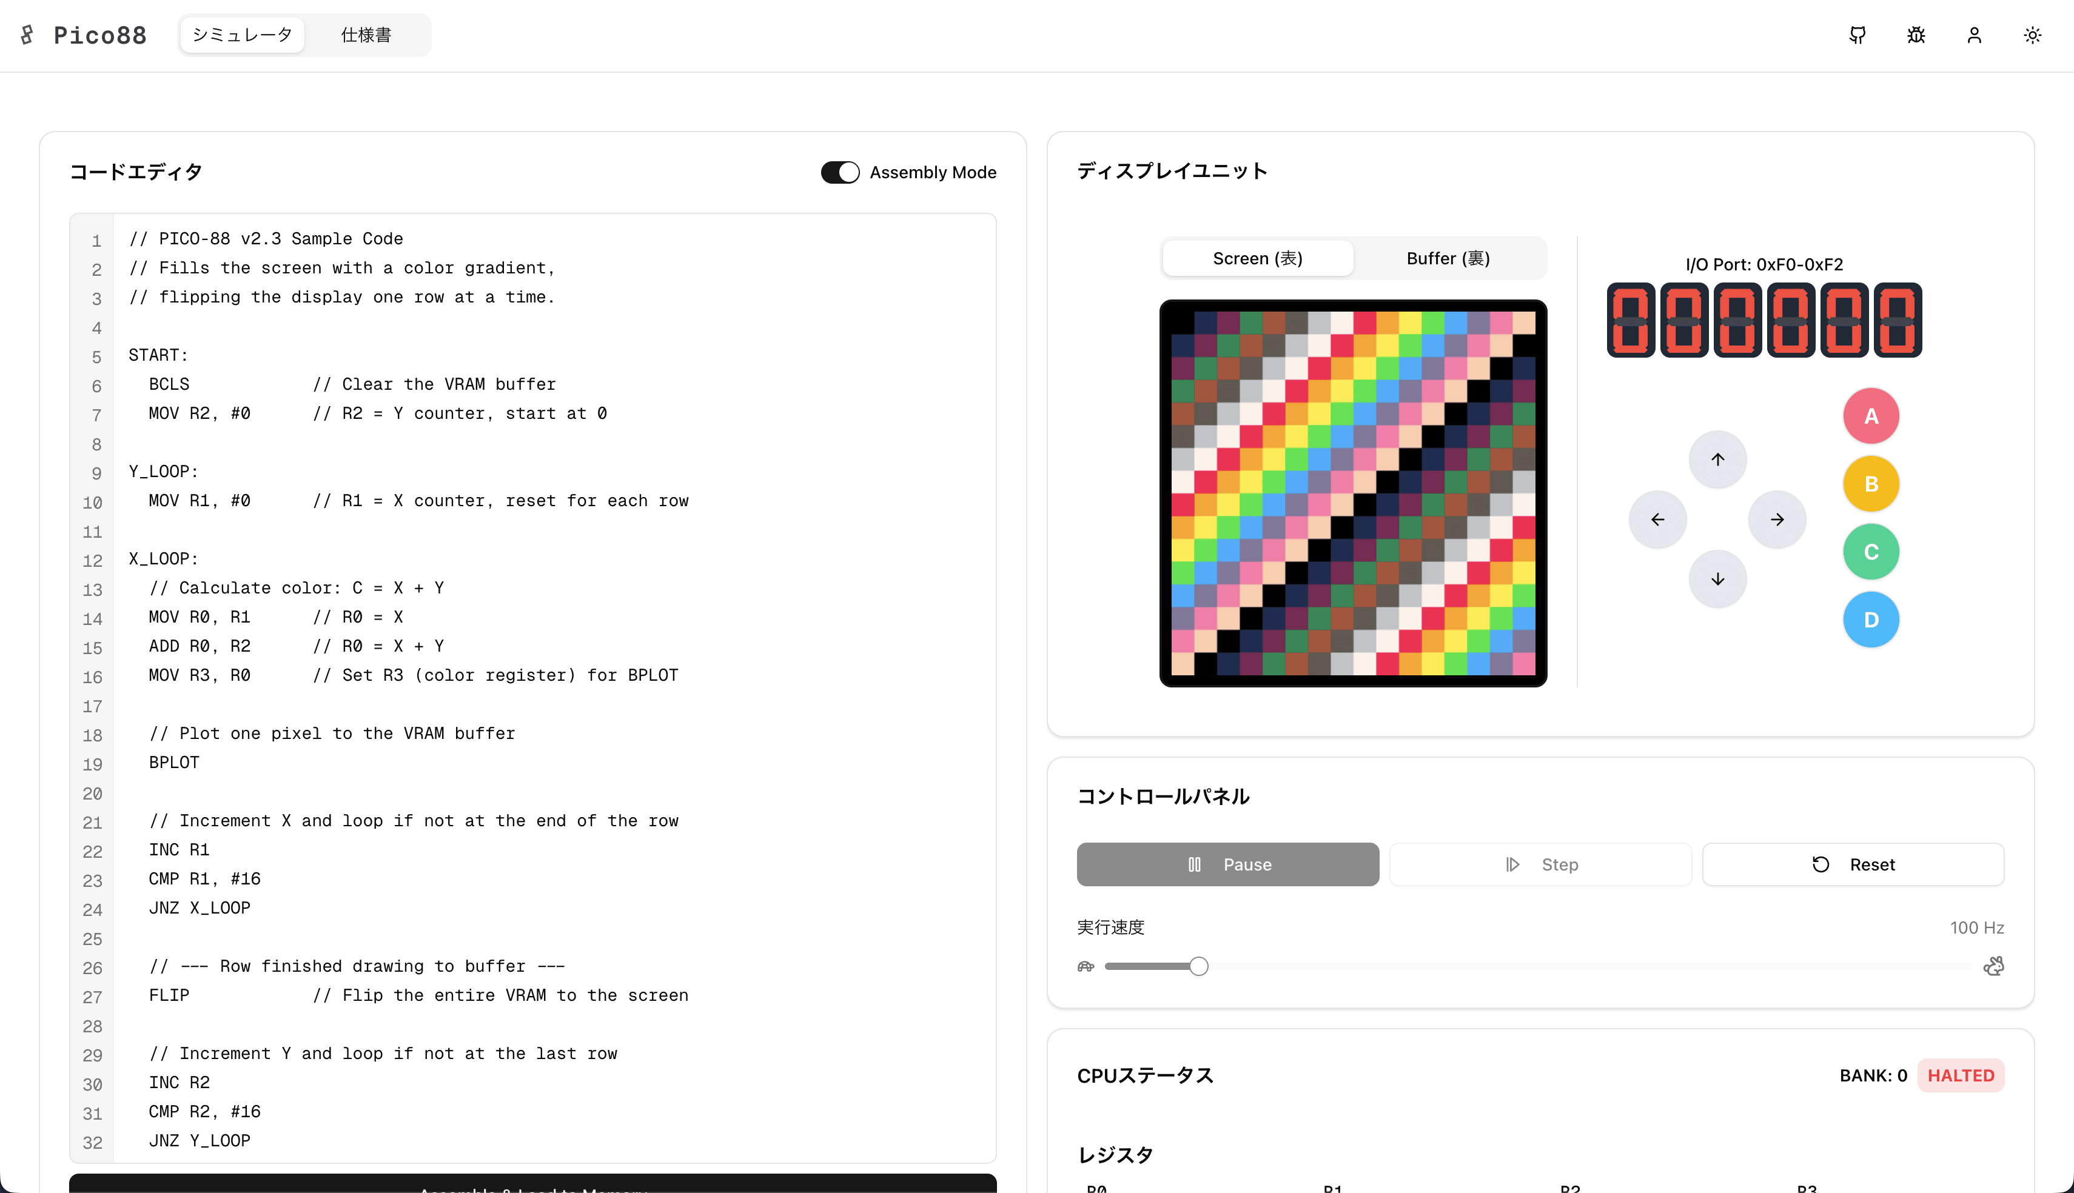This screenshot has height=1193, width=2074.
Task: Show the Buffer (裏) display view
Action: pos(1447,259)
